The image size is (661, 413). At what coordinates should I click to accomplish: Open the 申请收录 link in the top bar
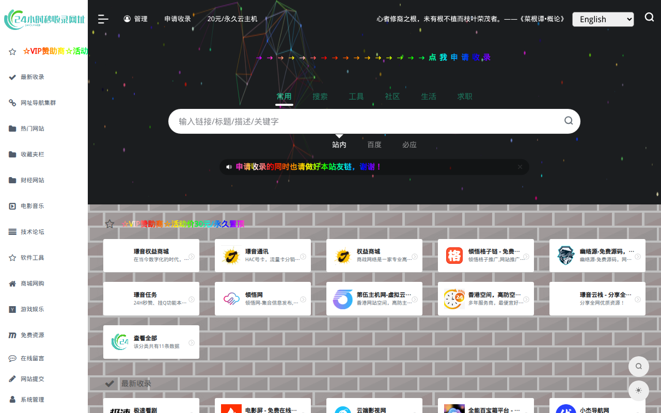coord(178,19)
